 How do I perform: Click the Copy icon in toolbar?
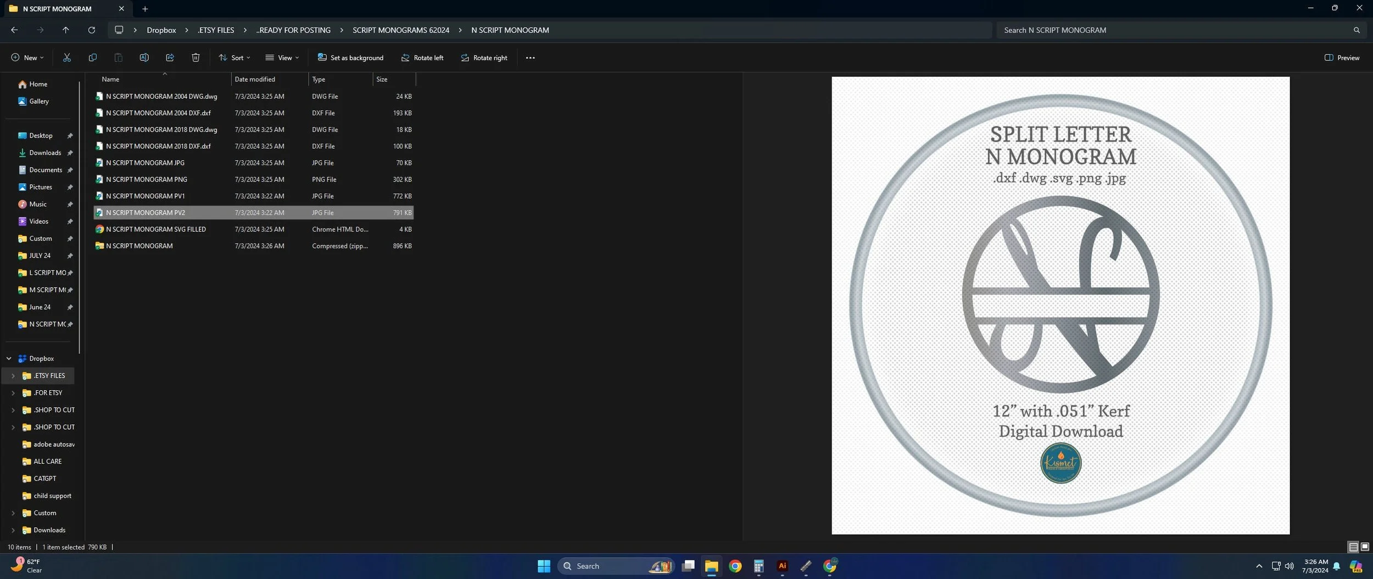click(x=92, y=58)
